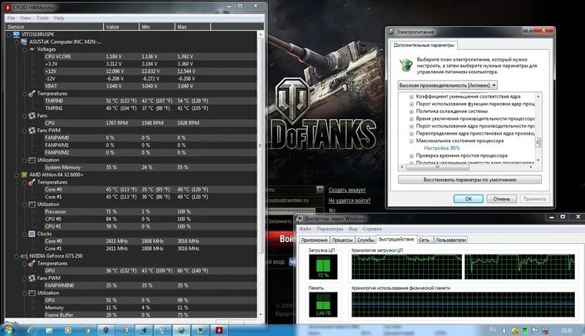The image size is (585, 336).
Task: Click the thermometer icon of Temperatures above Core #0 45 °C
Action: pyautogui.click(x=32, y=182)
